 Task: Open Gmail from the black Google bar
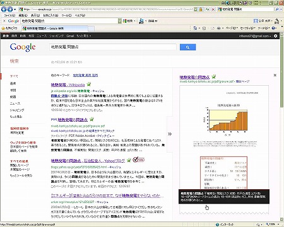(70, 36)
